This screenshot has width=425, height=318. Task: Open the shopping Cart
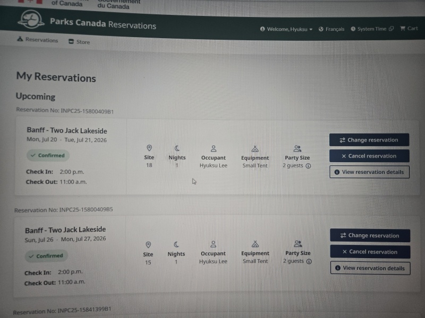click(x=409, y=29)
